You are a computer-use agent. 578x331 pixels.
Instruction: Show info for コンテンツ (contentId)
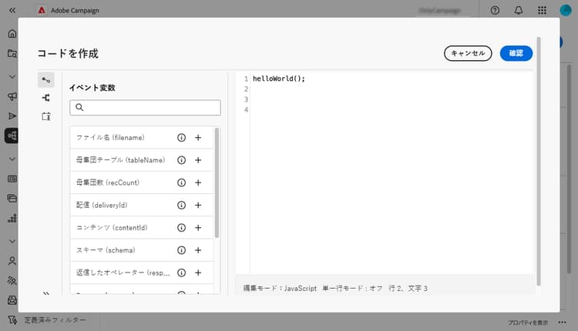pos(181,228)
